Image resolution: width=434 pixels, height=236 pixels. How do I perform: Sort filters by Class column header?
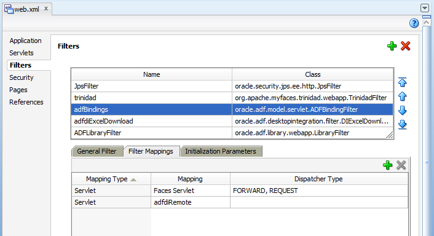click(x=312, y=74)
